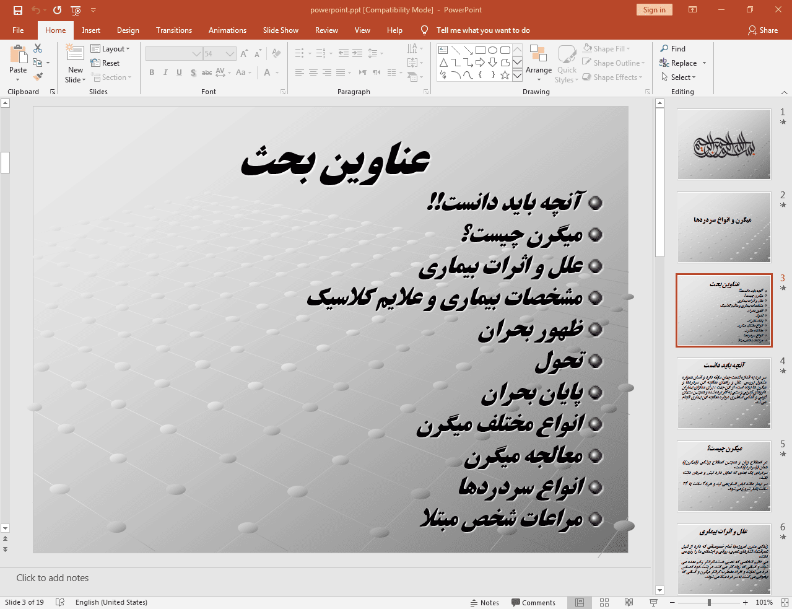Switch to Slide Sorter view icon
This screenshot has height=609, width=792.
point(604,602)
